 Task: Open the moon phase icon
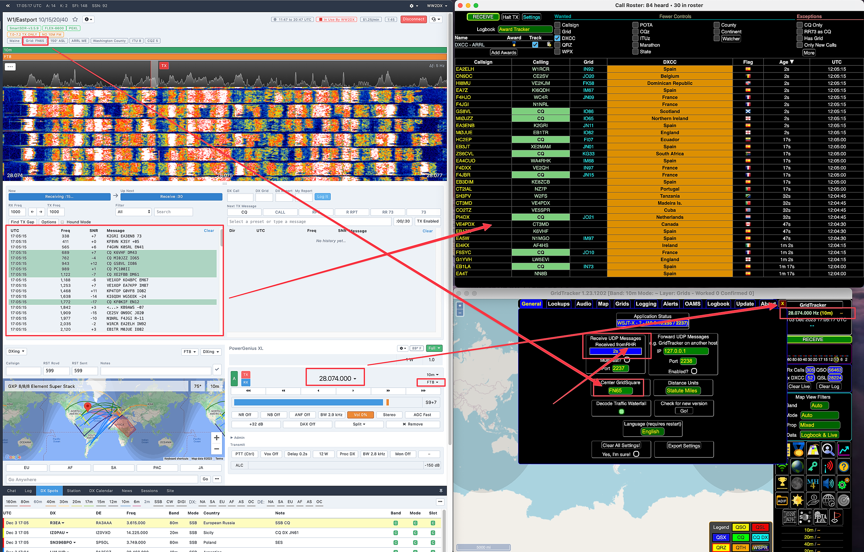(797, 484)
